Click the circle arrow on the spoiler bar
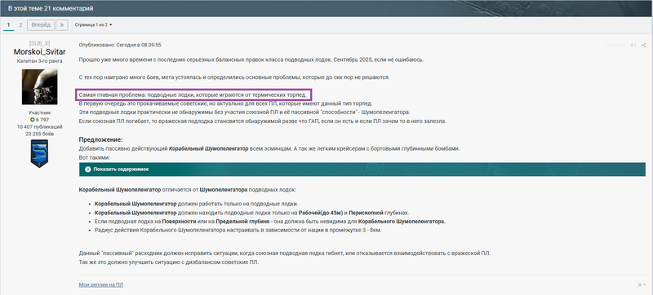The image size is (653, 295). 87,170
